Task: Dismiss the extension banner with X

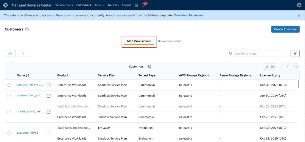Action: (x=299, y=15)
